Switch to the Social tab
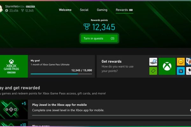The width and height of the screenshot is (191, 127). coord(84,10)
